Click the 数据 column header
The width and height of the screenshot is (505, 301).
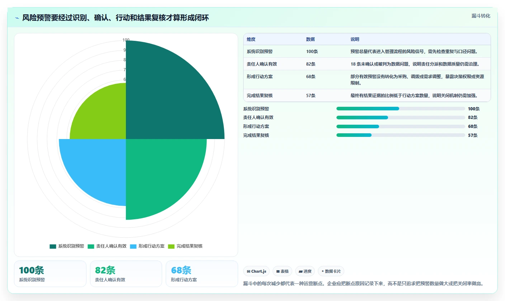[x=310, y=39]
